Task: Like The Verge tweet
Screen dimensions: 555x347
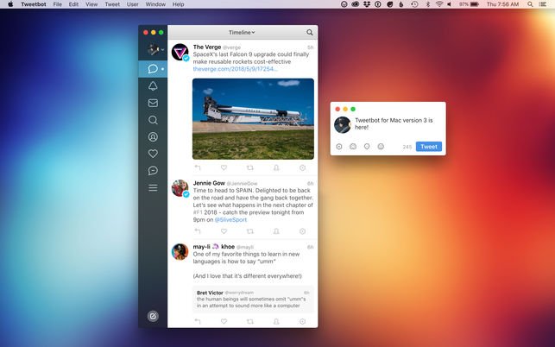Action: 224,167
